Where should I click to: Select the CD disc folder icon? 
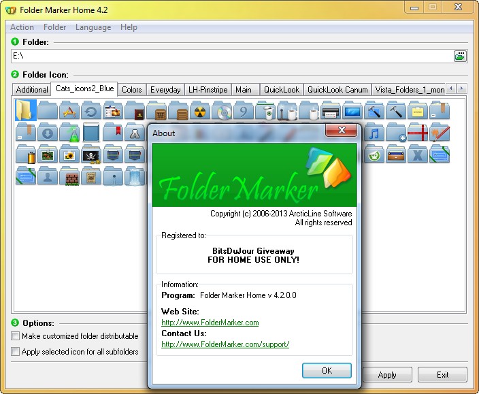[x=222, y=110]
